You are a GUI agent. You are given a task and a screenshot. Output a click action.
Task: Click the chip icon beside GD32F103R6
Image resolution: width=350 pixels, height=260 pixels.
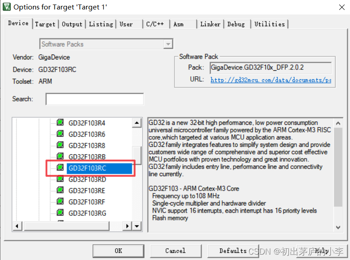coord(60,133)
